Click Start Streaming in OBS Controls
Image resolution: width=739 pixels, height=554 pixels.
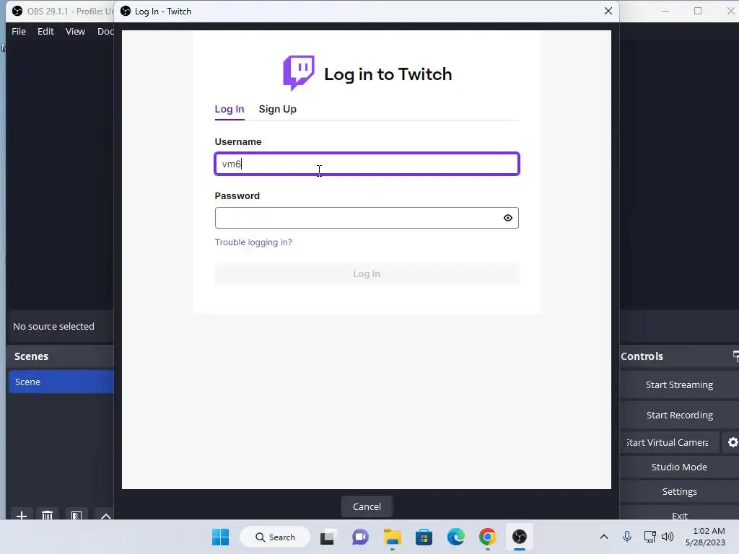click(679, 385)
